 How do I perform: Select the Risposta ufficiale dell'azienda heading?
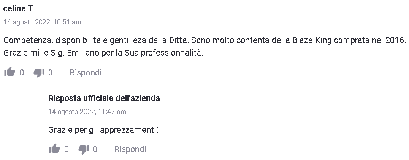click(x=104, y=98)
